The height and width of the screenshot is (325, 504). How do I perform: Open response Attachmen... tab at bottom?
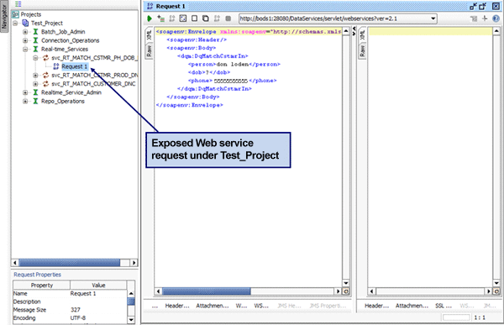click(x=412, y=306)
